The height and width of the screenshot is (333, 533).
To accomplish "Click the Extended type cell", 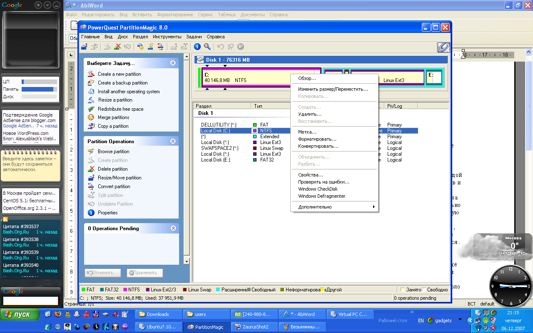I will coord(270,137).
